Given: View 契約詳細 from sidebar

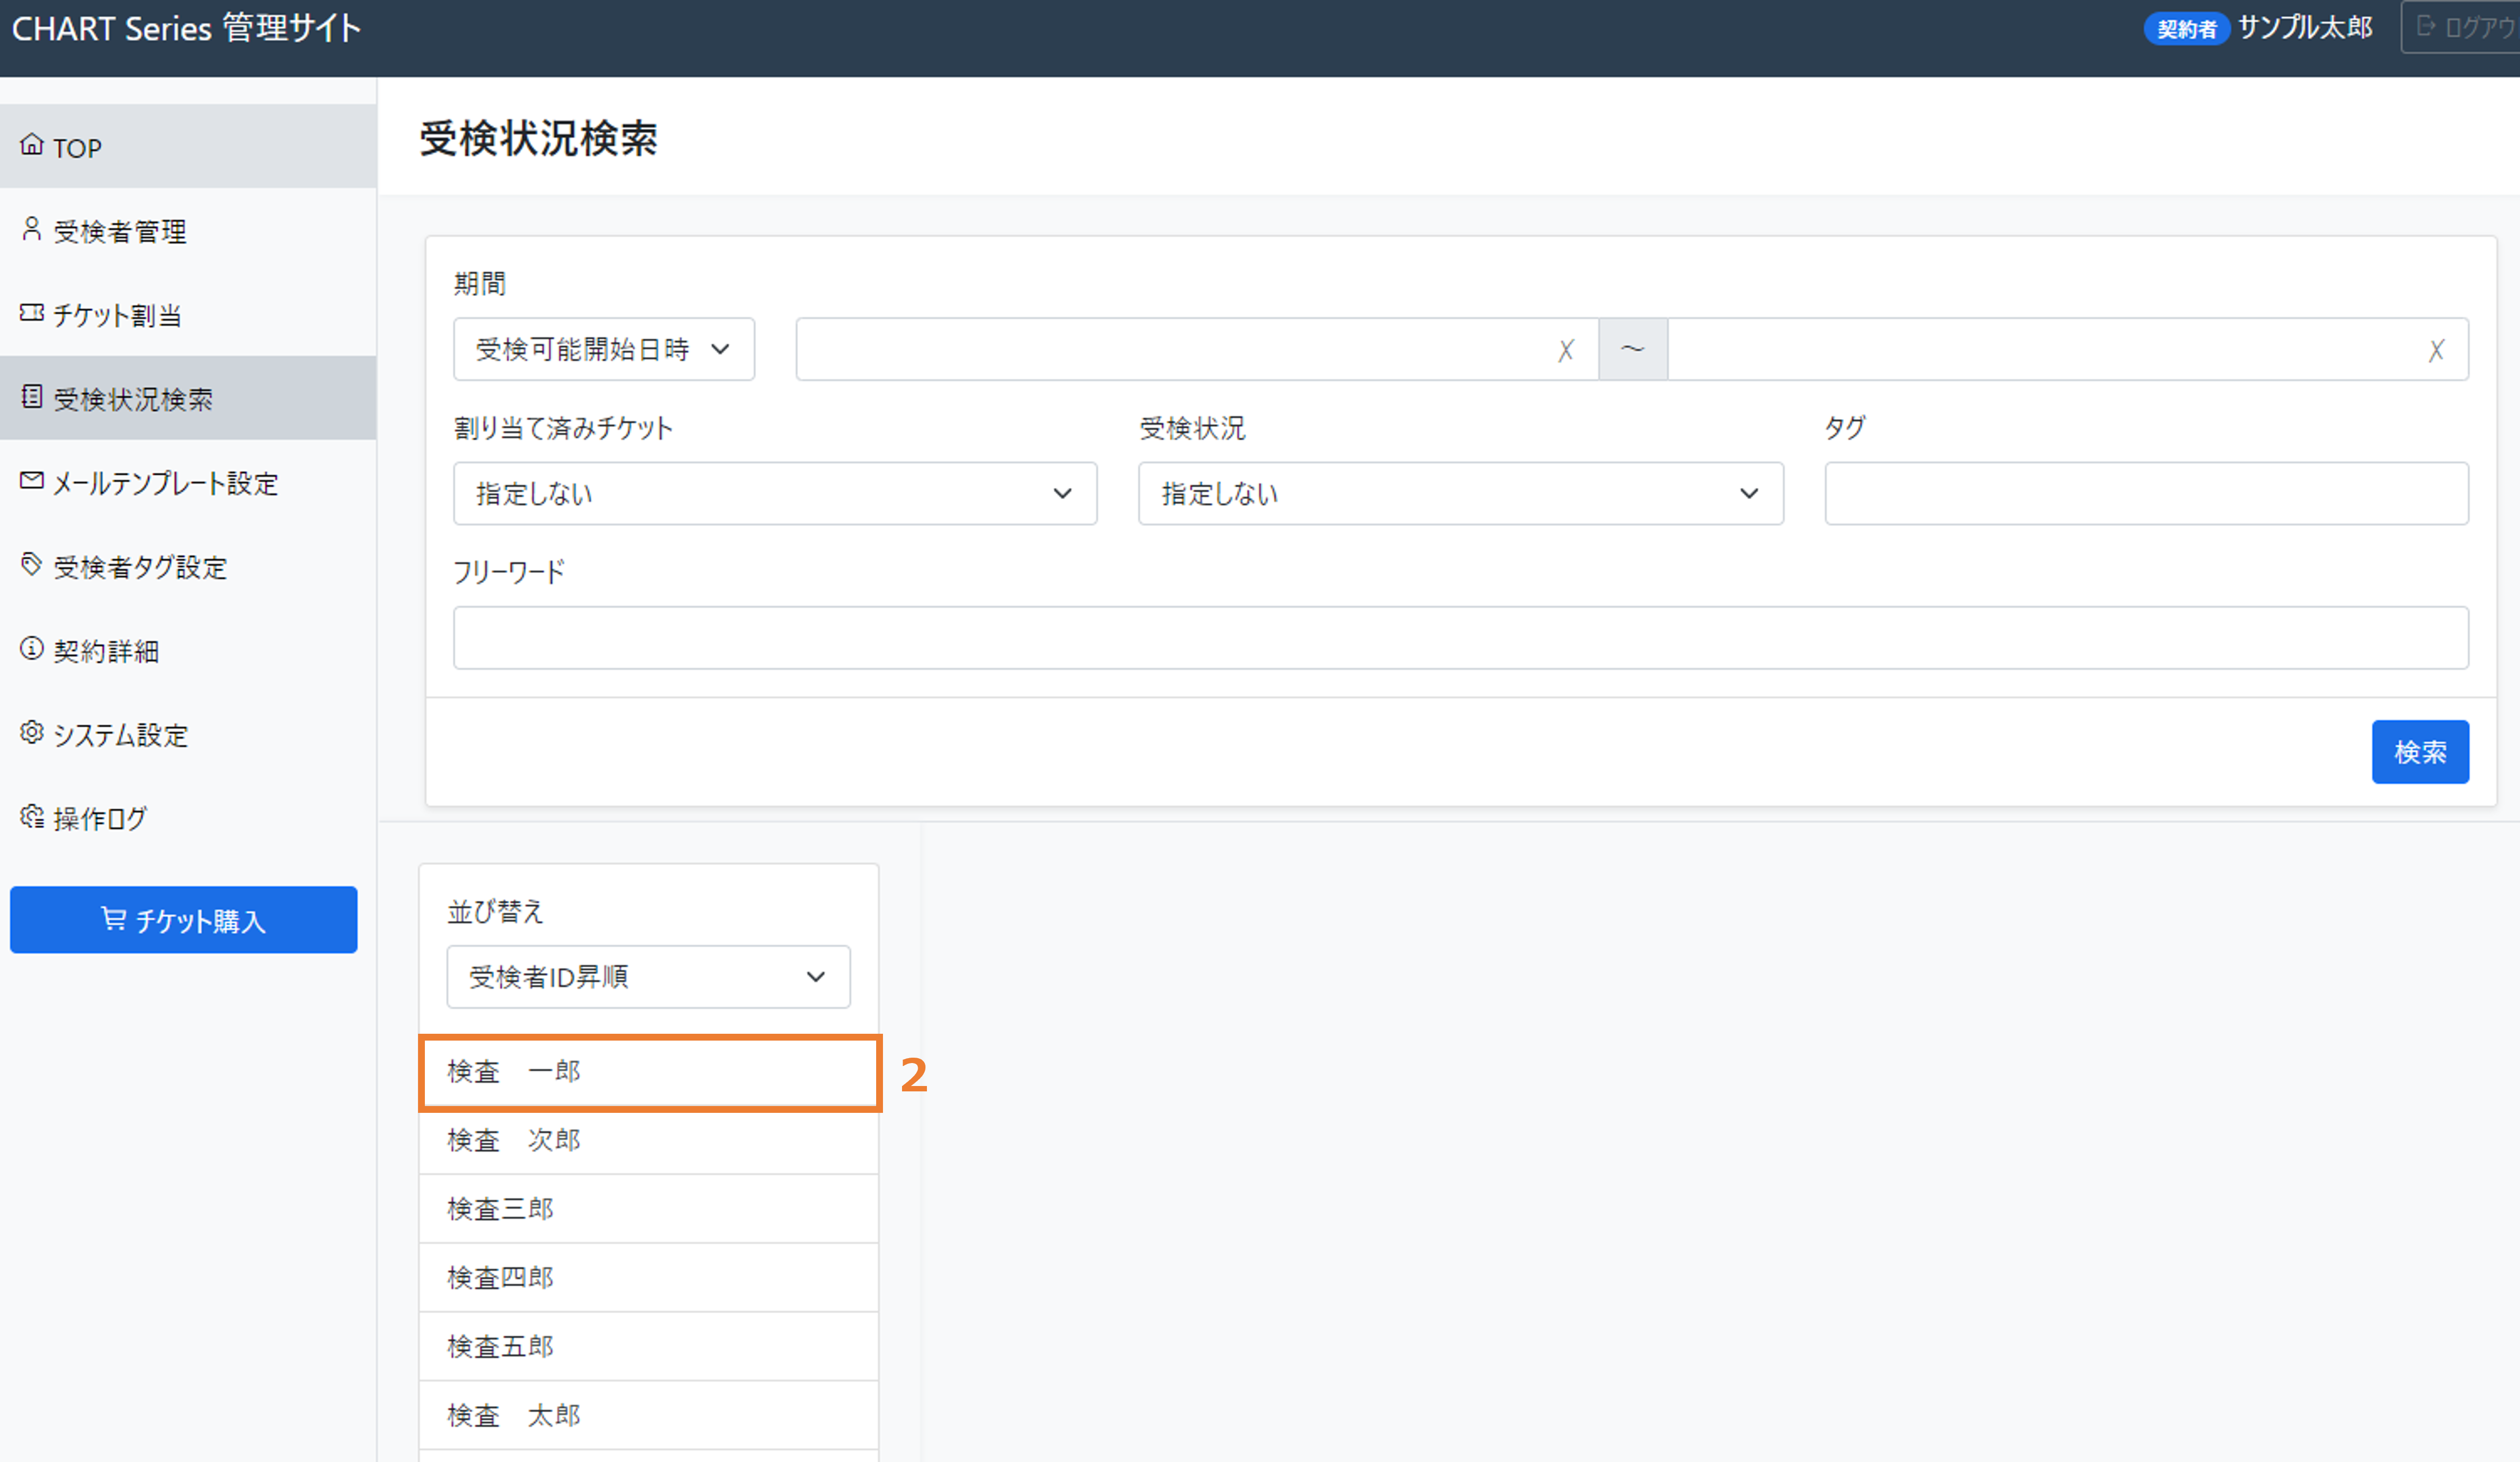Looking at the screenshot, I should coord(188,650).
